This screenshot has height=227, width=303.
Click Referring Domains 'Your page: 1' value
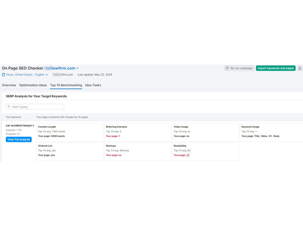coord(113,136)
